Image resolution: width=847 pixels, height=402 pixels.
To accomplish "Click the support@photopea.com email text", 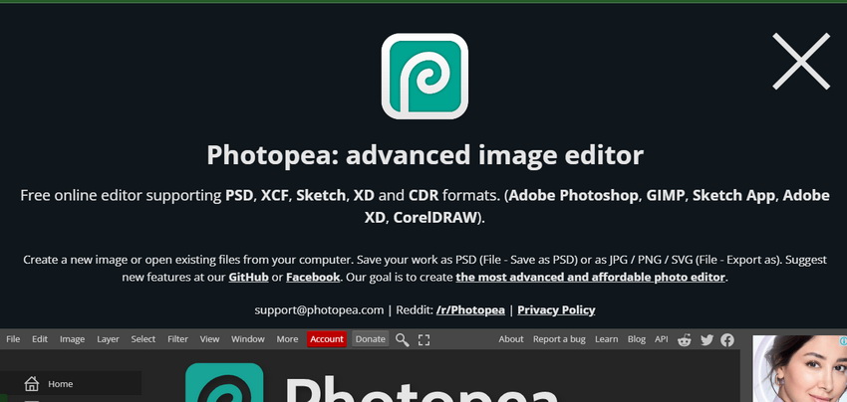I will click(319, 310).
